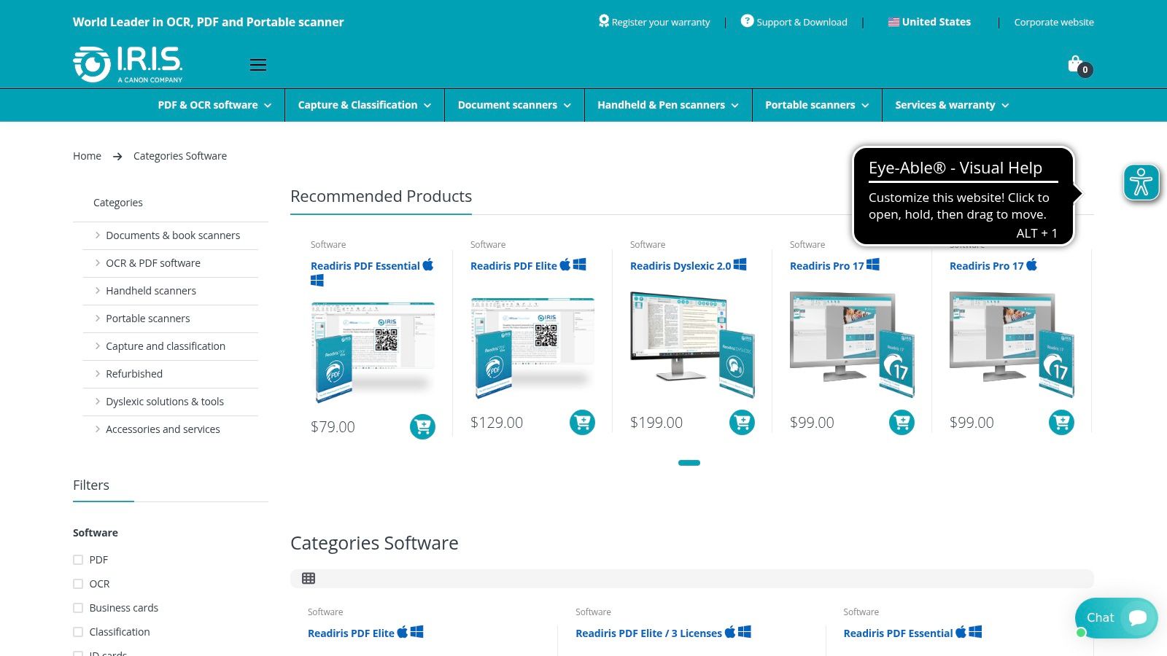The image size is (1167, 656).
Task: Go to Register your warranty link
Action: tap(654, 22)
